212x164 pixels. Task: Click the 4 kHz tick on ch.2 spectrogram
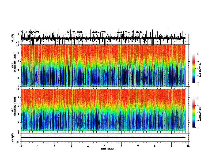(x=19, y=114)
